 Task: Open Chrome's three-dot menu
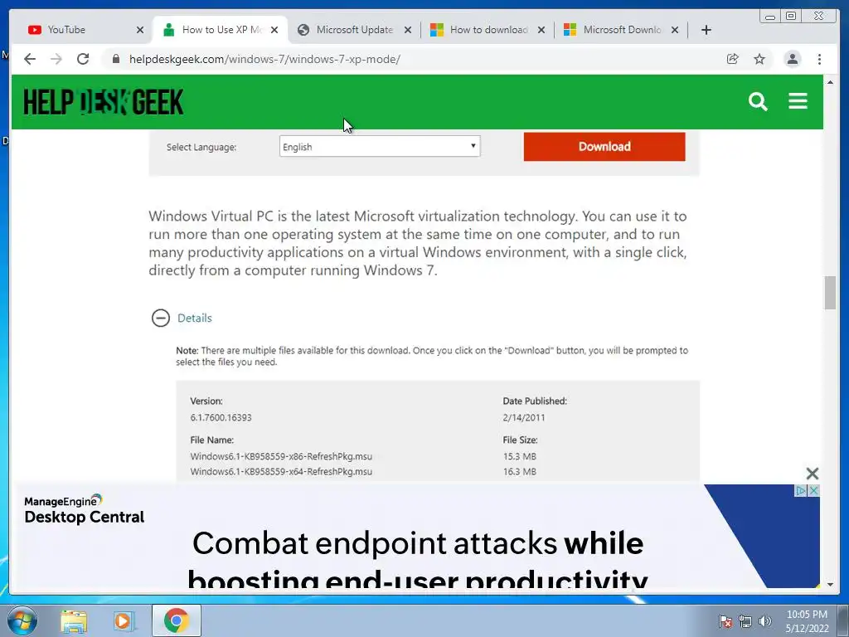click(x=819, y=59)
